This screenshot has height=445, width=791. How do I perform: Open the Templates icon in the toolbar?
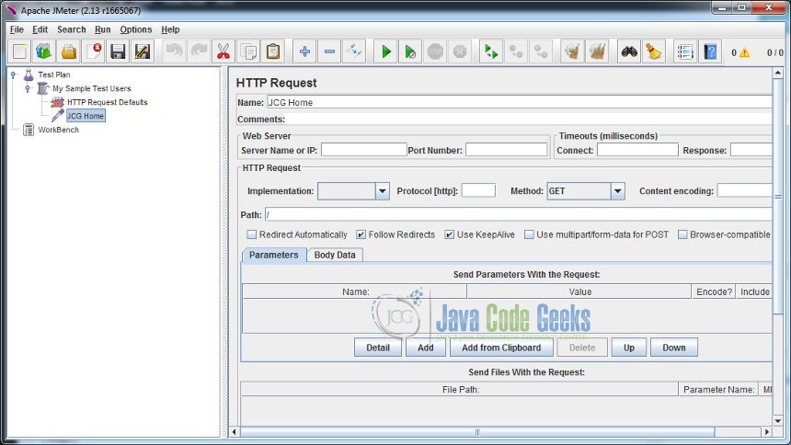point(44,51)
